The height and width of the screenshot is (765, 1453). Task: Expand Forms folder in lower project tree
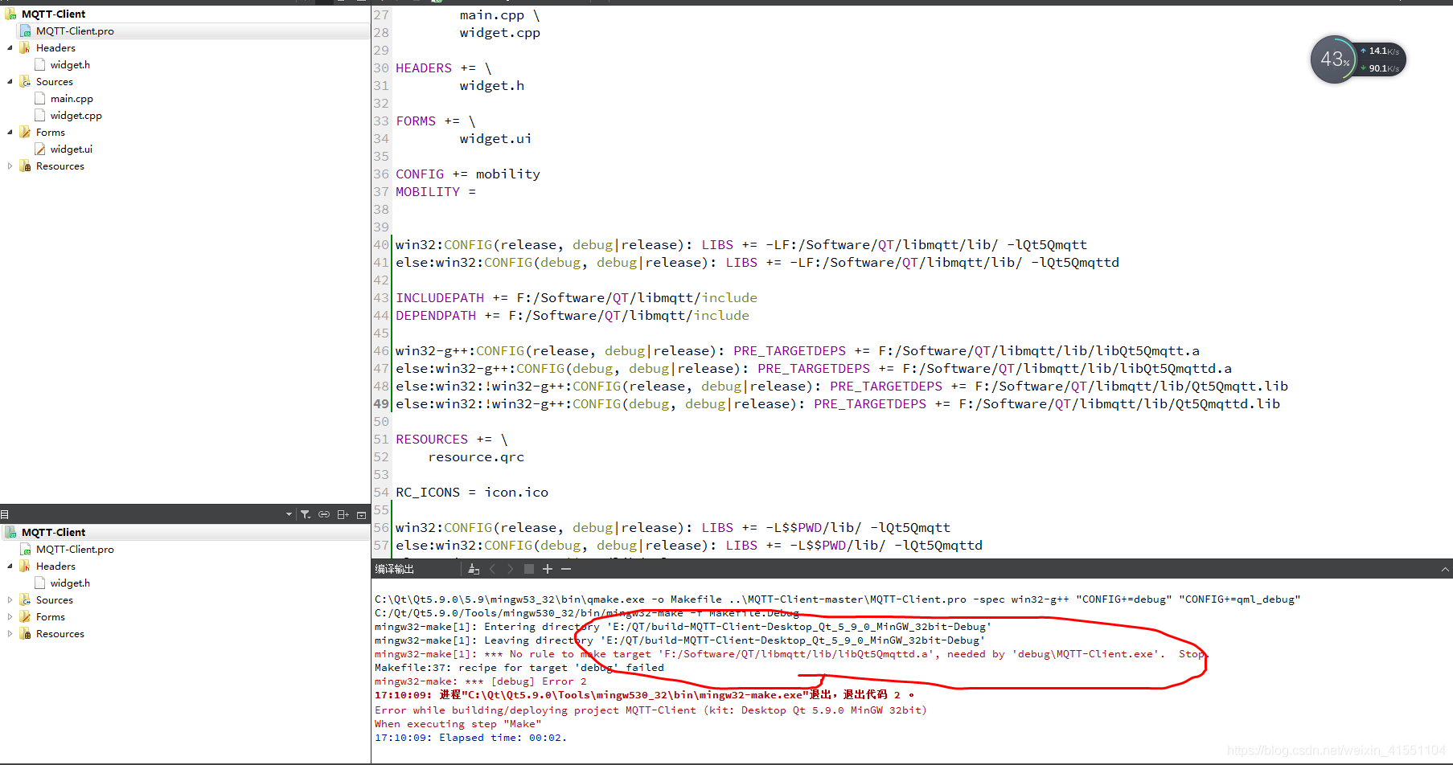tap(10, 617)
